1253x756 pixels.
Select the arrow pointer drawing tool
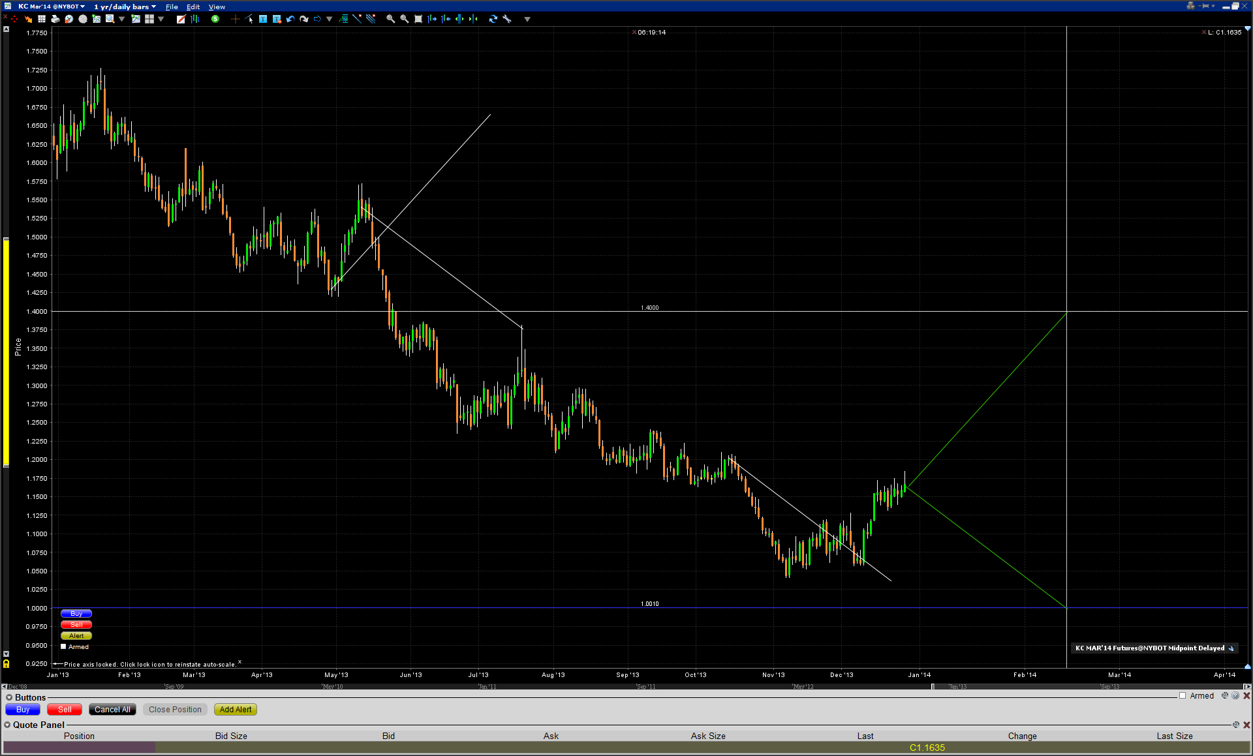tap(249, 19)
